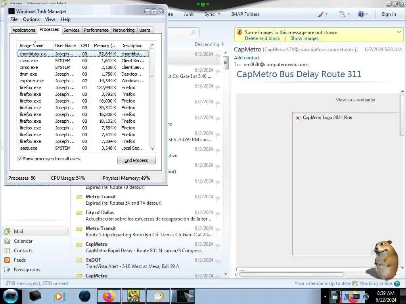
Task: Click the envelope icon of City of Dallas message
Action: click(79, 213)
